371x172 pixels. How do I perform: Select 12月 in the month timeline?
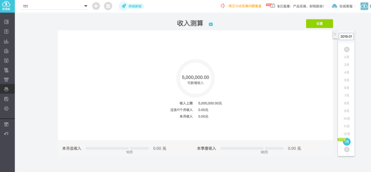point(347,134)
